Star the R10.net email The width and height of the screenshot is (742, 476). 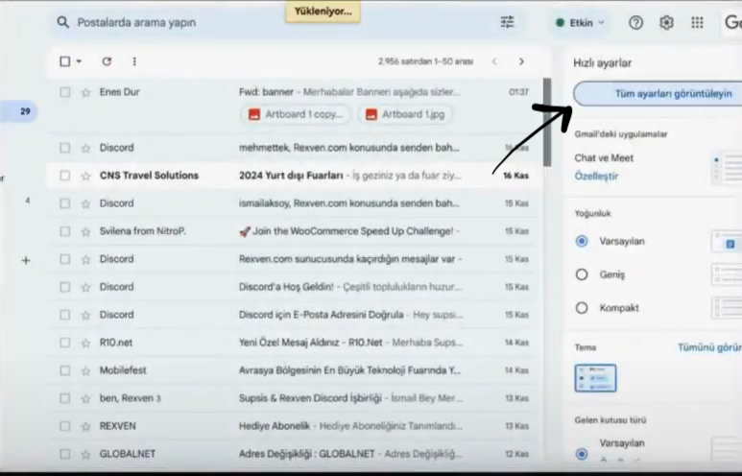pyautogui.click(x=85, y=343)
